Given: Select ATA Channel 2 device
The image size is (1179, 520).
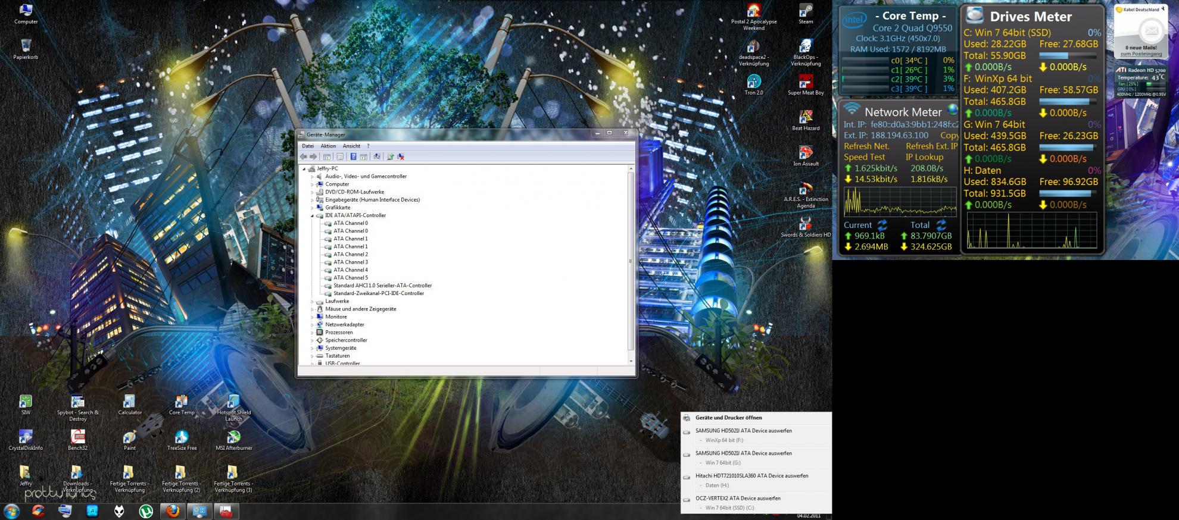Looking at the screenshot, I should (x=351, y=254).
